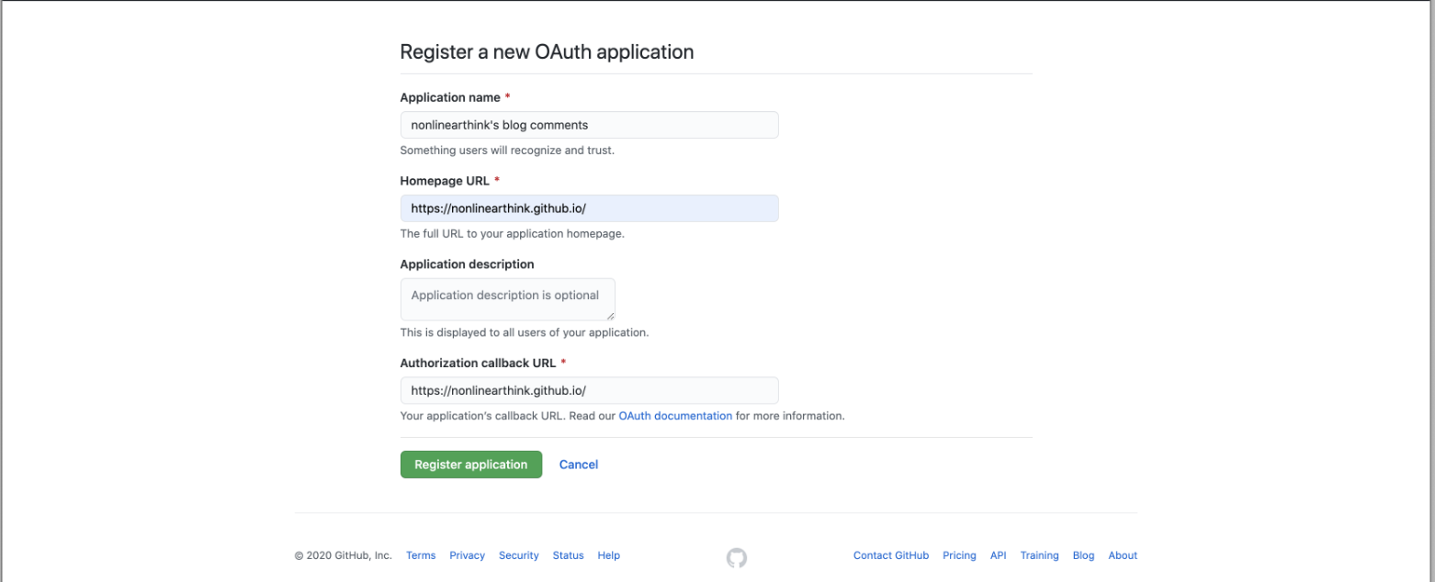The width and height of the screenshot is (1435, 582).
Task: Click Contact GitHub in the footer
Action: pyautogui.click(x=890, y=555)
